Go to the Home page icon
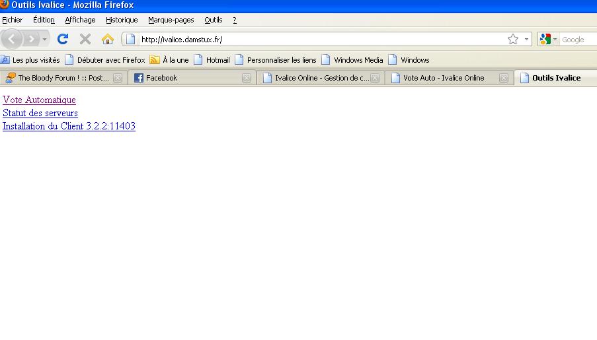Image resolution: width=597 pixels, height=340 pixels. [107, 39]
